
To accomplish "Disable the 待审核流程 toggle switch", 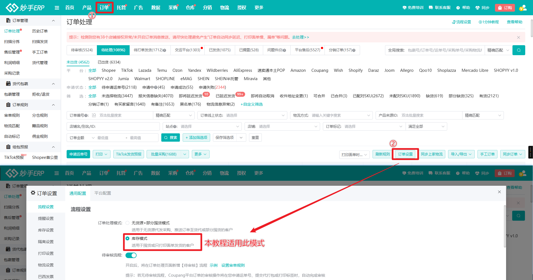I will [131, 255].
